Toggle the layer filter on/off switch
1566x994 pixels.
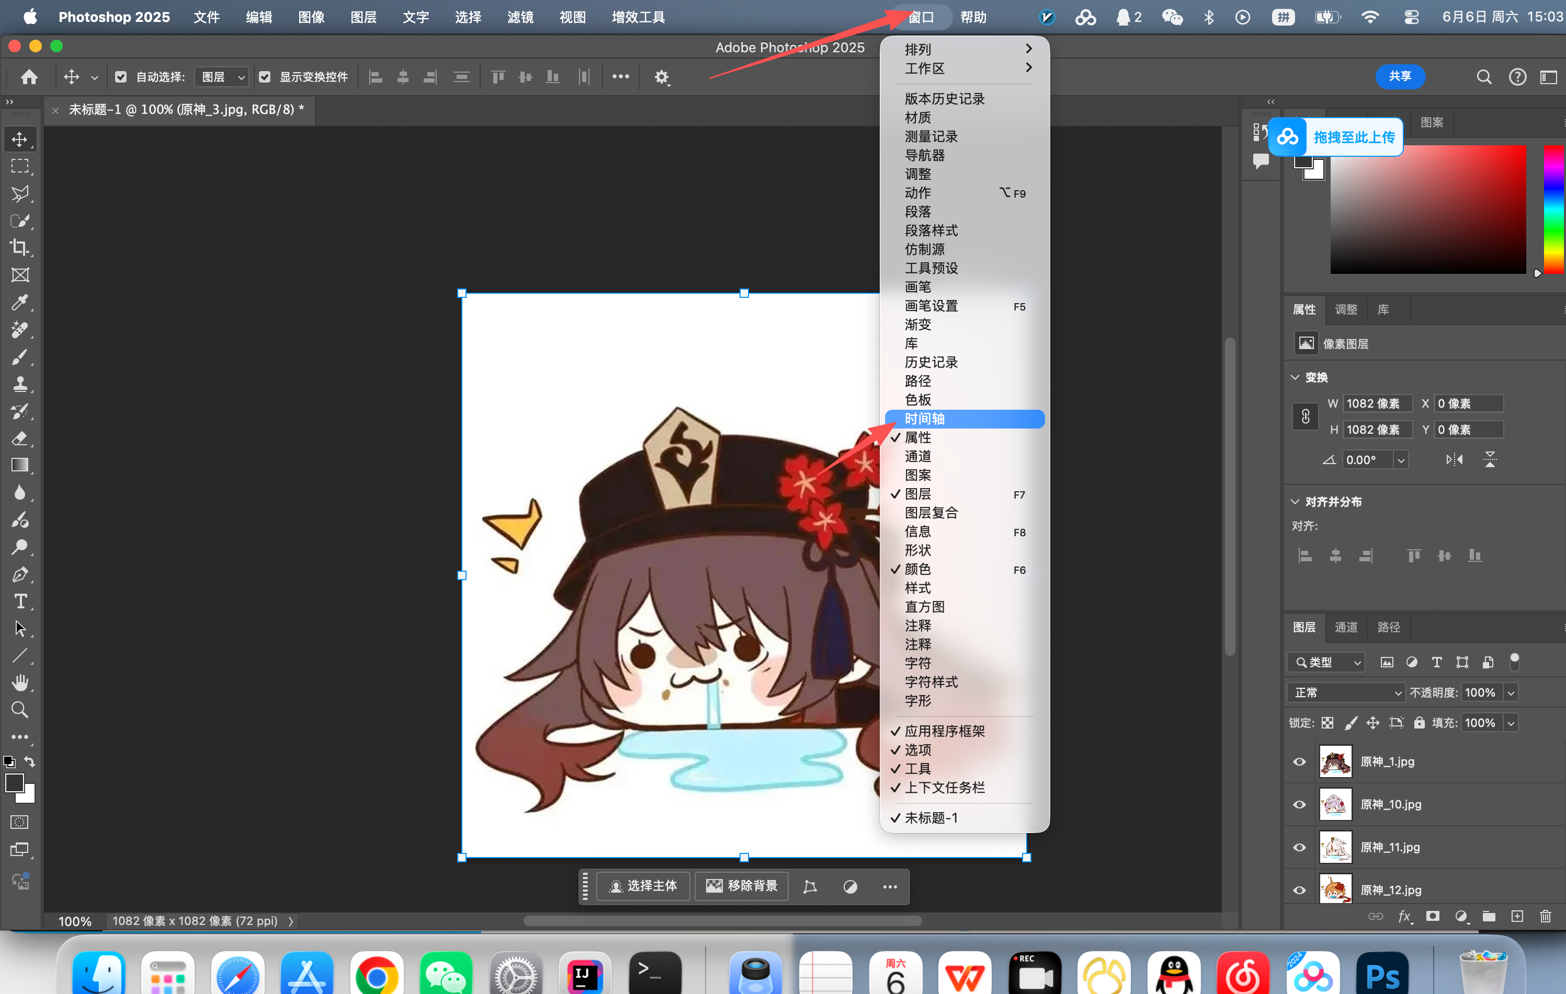(x=1514, y=662)
